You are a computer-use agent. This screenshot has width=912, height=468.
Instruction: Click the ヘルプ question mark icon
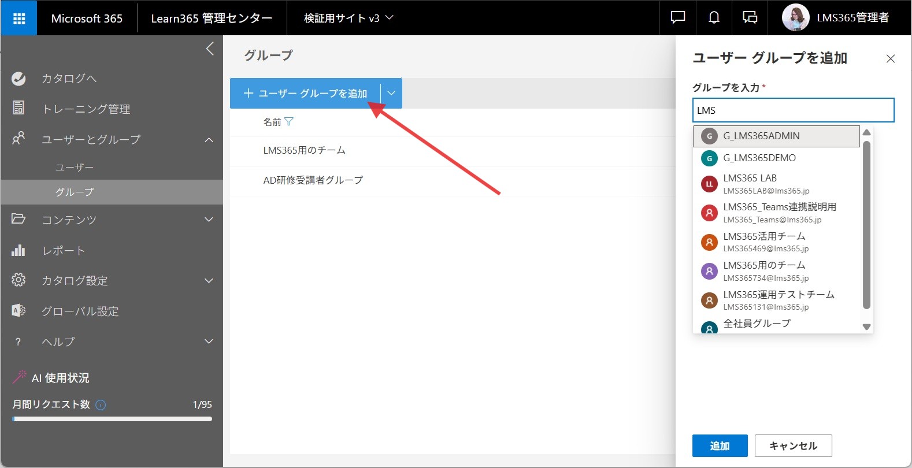pyautogui.click(x=18, y=341)
